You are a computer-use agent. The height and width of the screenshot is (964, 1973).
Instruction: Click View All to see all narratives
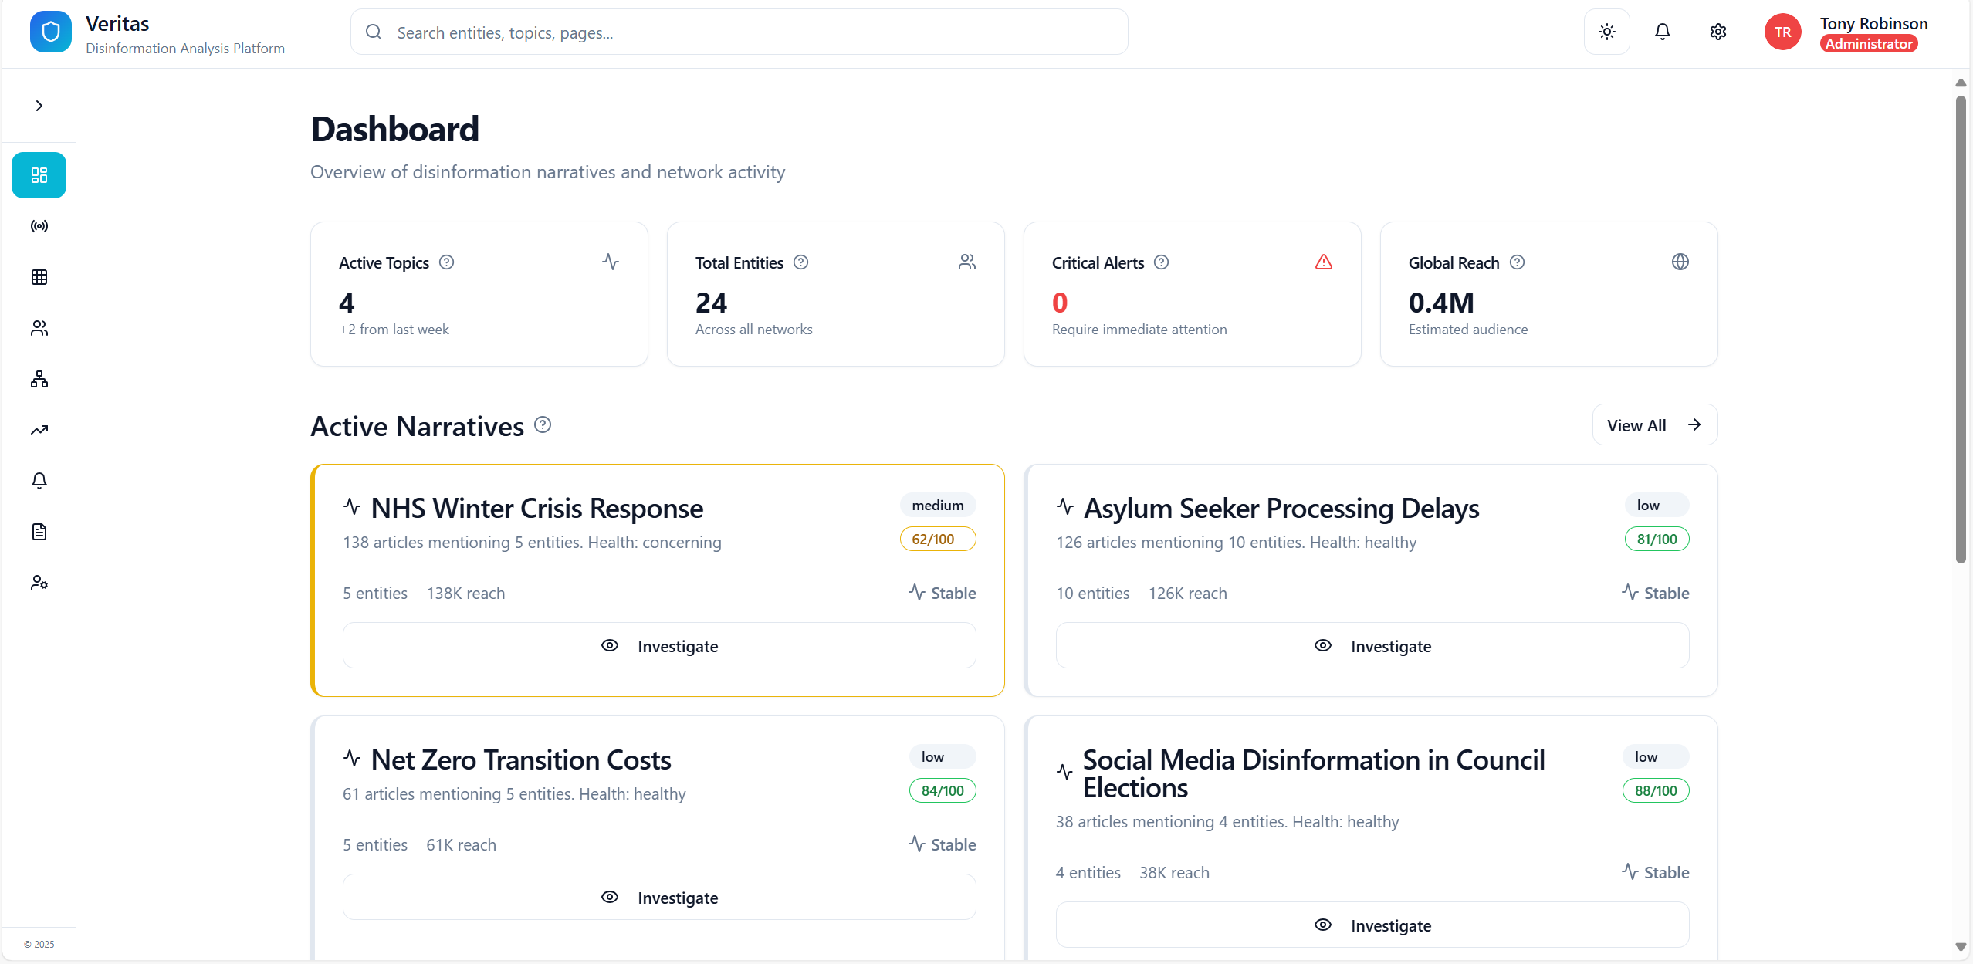click(x=1654, y=424)
